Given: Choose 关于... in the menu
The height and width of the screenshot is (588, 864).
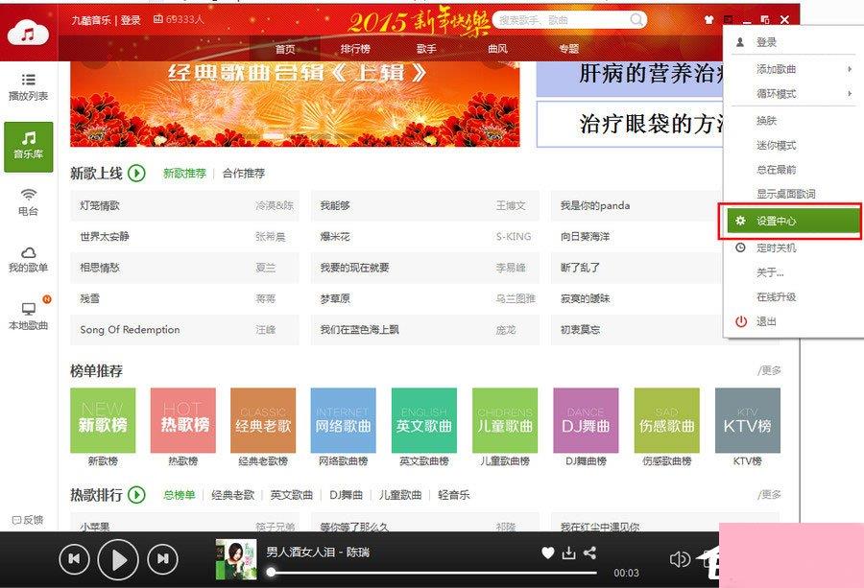Looking at the screenshot, I should 770,272.
